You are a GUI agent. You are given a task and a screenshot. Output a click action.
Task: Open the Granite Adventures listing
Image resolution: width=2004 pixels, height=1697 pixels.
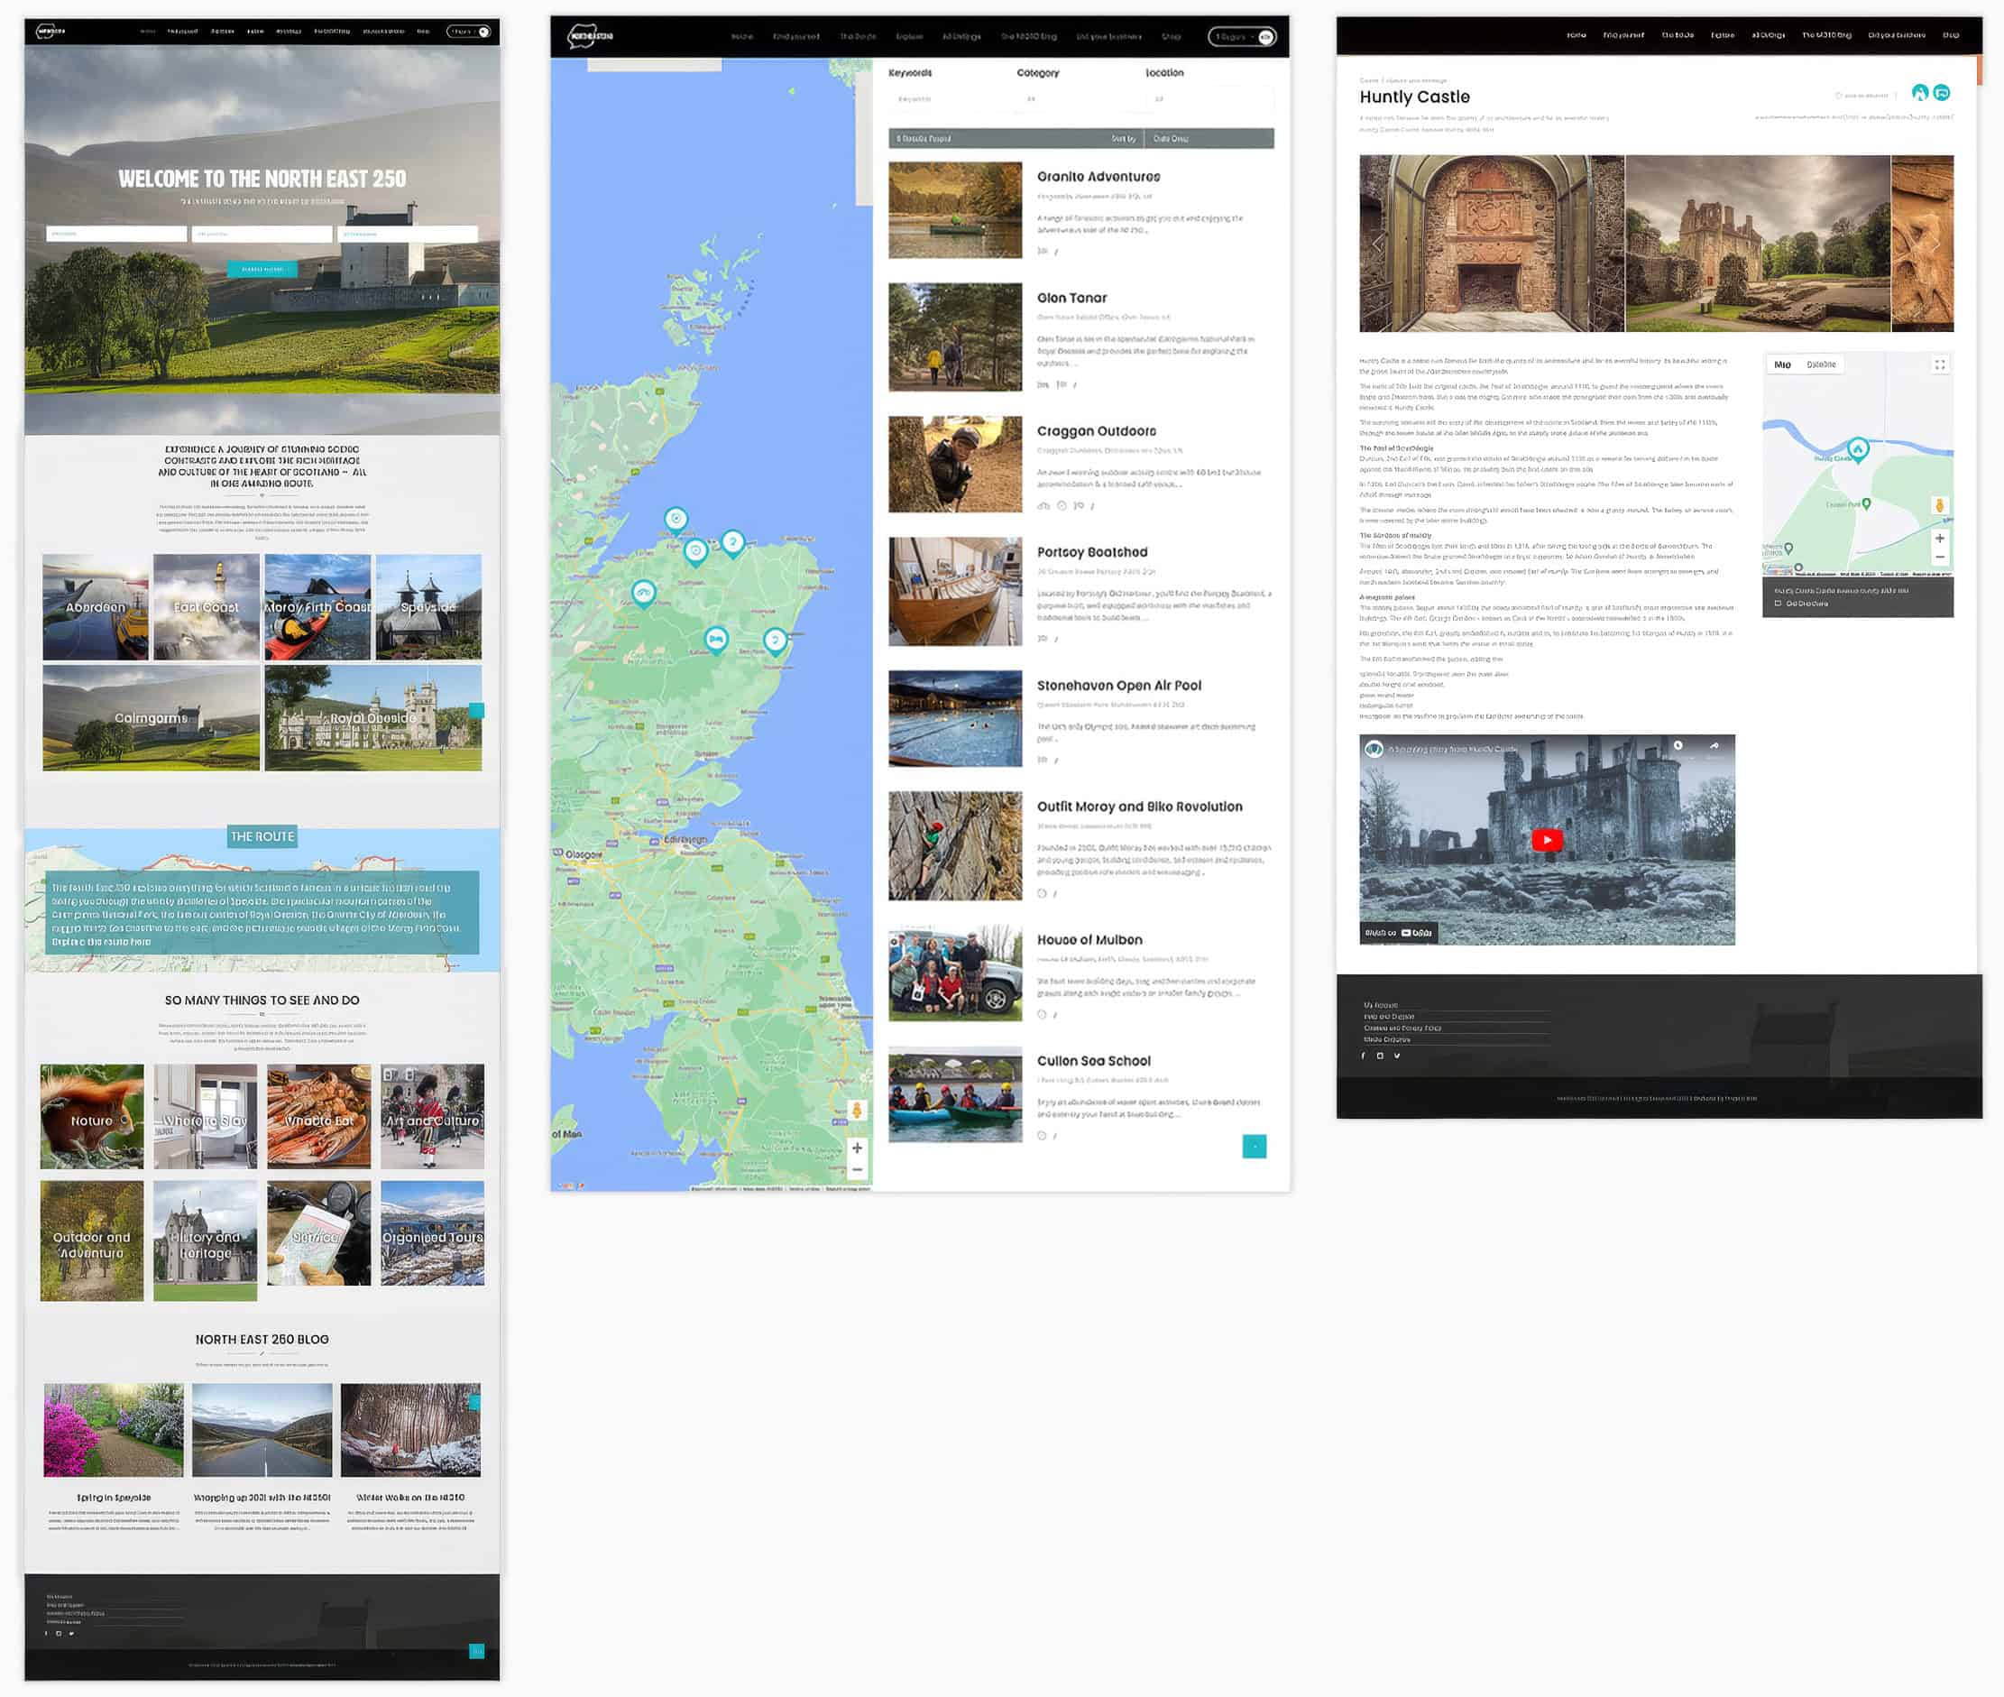(x=1099, y=176)
